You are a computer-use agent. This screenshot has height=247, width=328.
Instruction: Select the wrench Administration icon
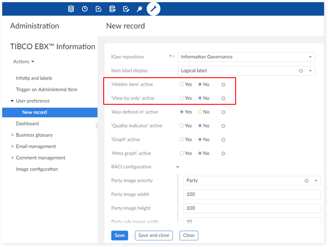pyautogui.click(x=153, y=9)
